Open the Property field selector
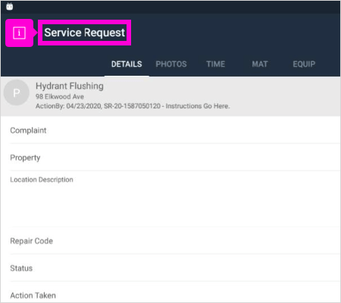 coord(175,158)
